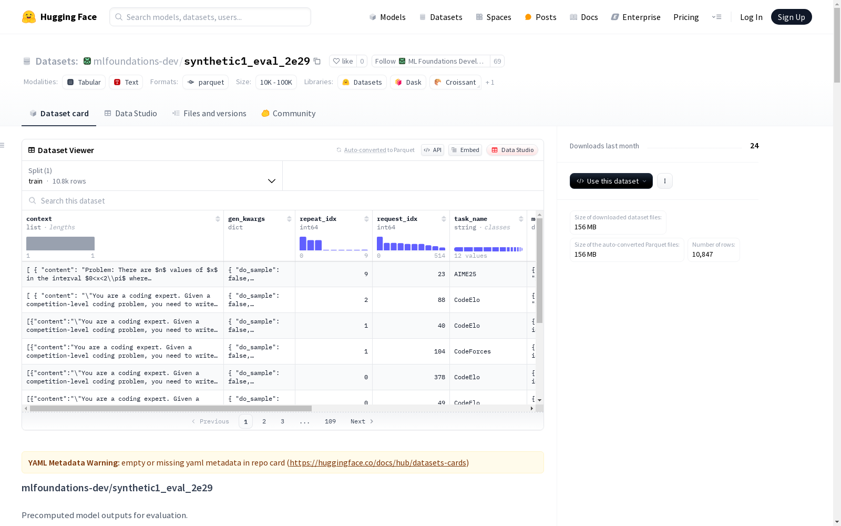
Task: Select the Text modality tag
Action: (126, 82)
